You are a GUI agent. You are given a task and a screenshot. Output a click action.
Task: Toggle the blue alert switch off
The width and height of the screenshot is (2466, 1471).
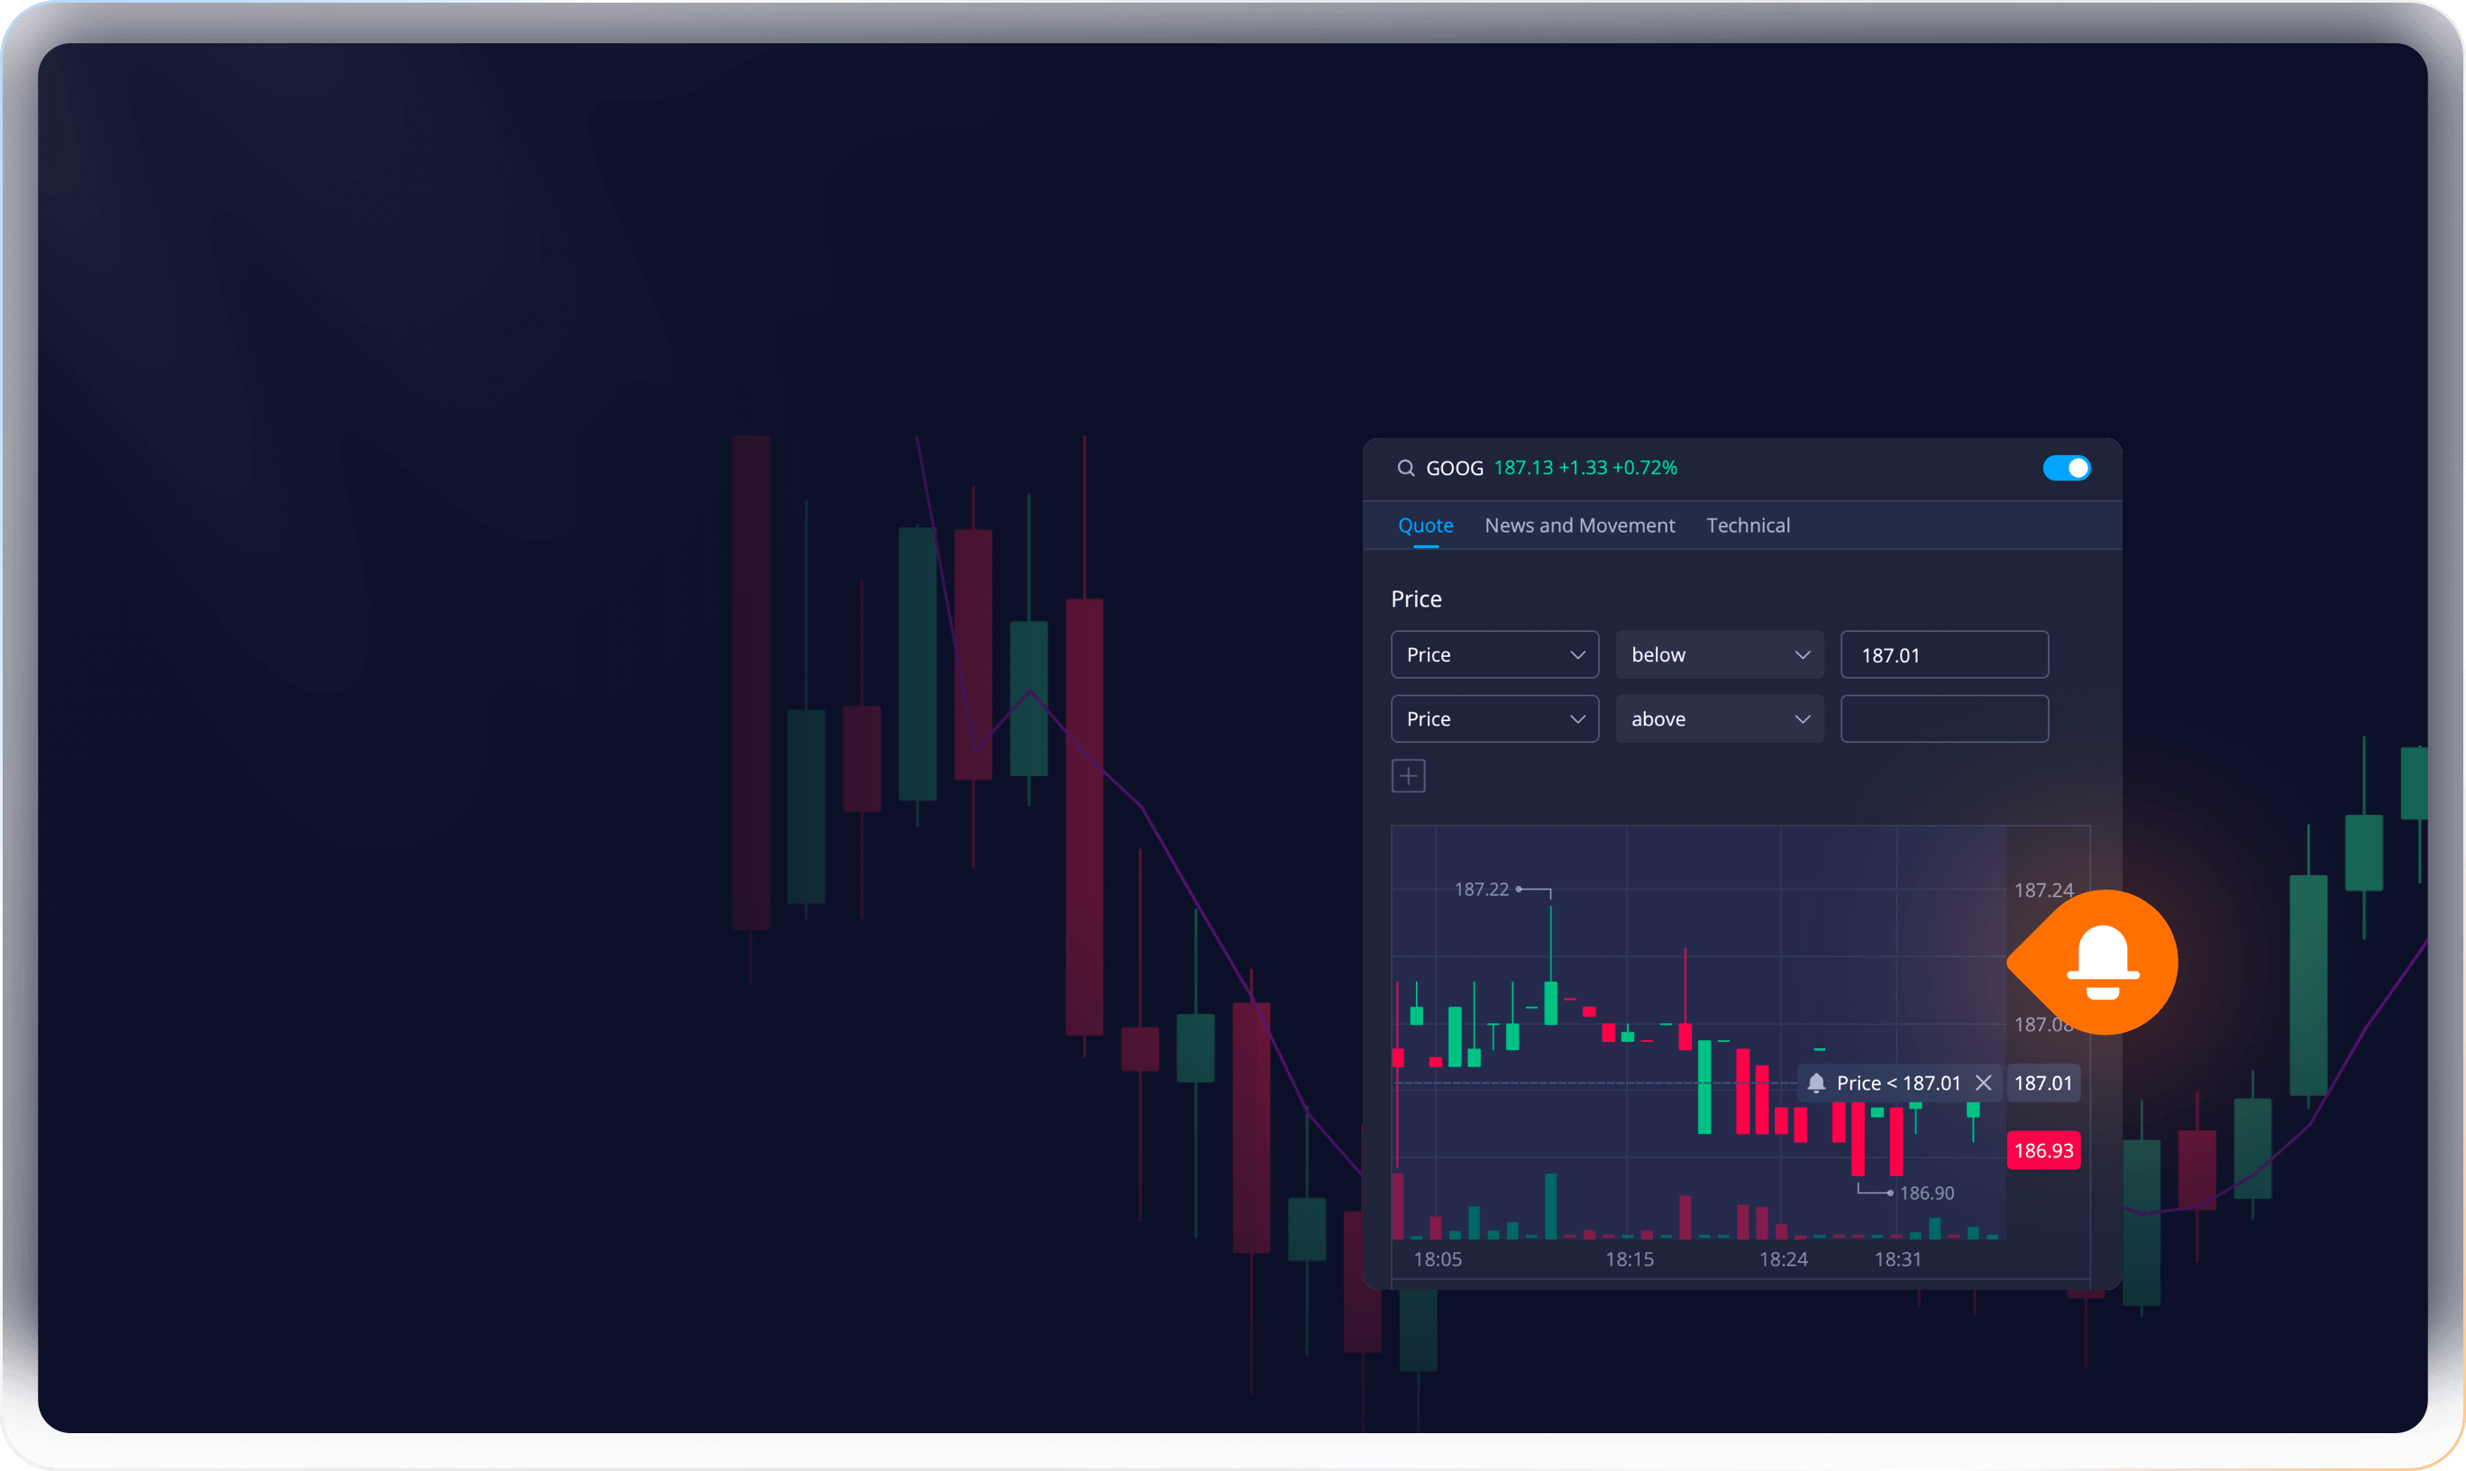point(2066,468)
